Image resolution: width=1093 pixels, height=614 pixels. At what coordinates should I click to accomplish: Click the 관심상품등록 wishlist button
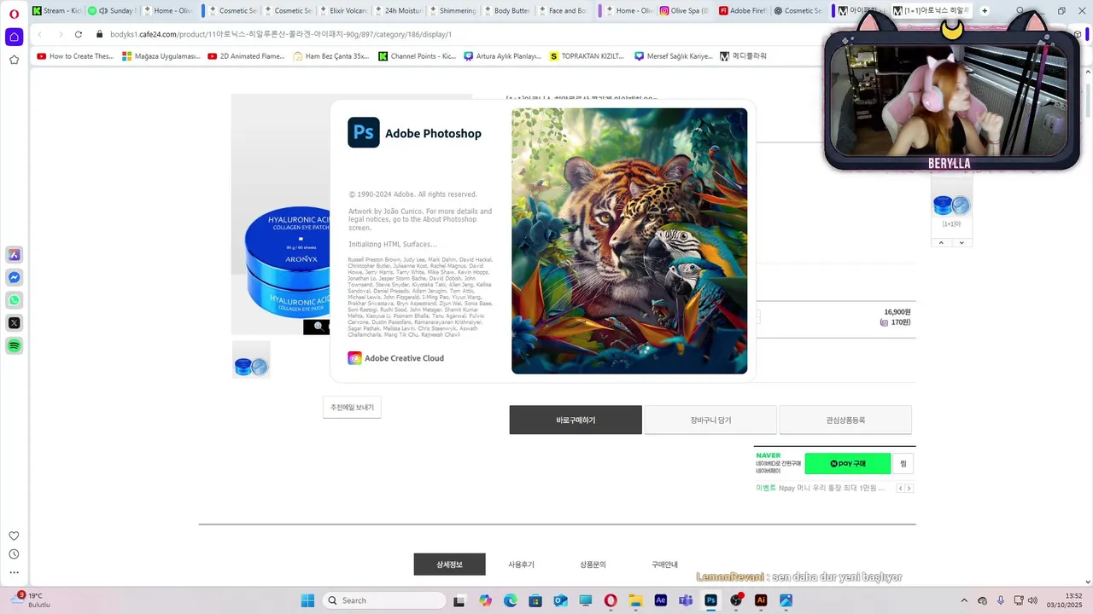point(845,420)
